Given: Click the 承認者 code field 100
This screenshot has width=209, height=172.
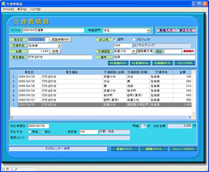Looking at the screenshot, I should pyautogui.click(x=89, y=132).
